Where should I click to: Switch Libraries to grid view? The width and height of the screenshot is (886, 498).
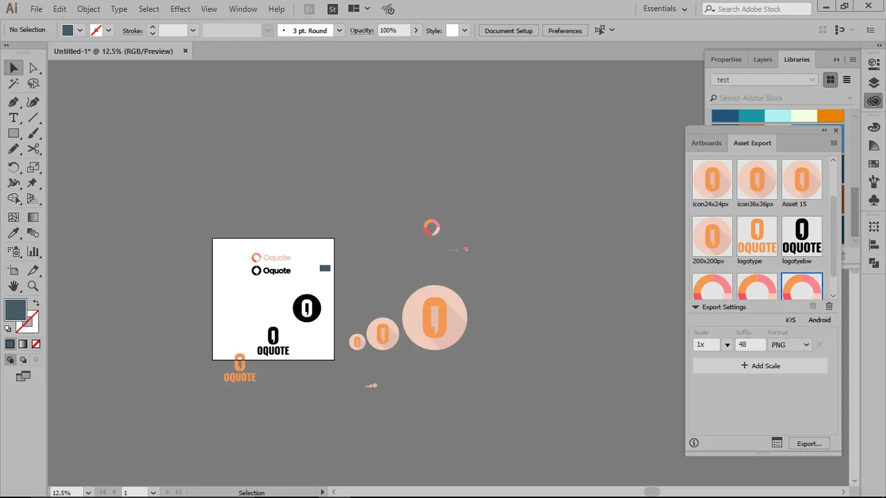click(831, 80)
